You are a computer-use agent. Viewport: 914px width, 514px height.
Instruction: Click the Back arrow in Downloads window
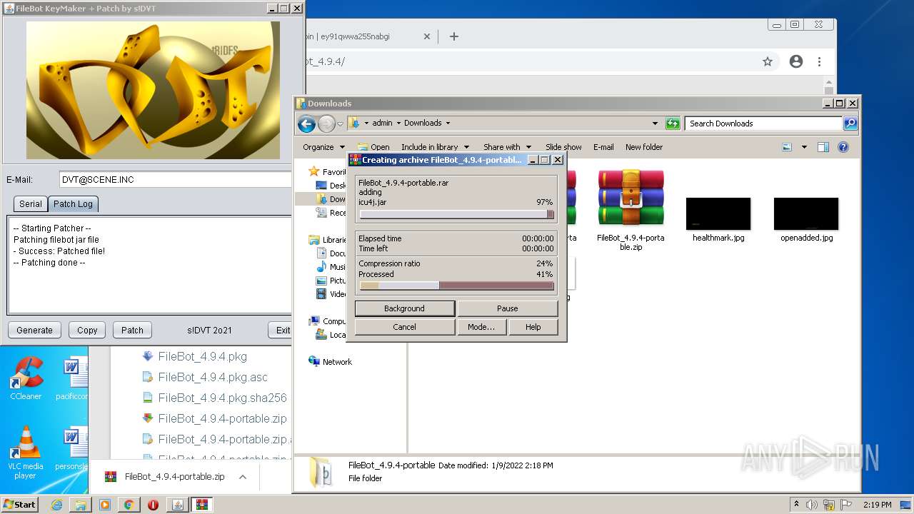click(x=306, y=124)
